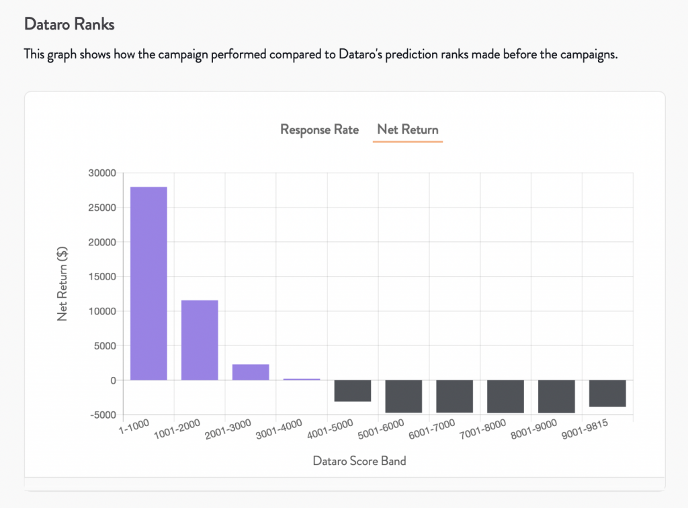Viewport: 688px width, 508px height.
Task: Click the dark bar for band 6001-7000
Action: [x=455, y=396]
